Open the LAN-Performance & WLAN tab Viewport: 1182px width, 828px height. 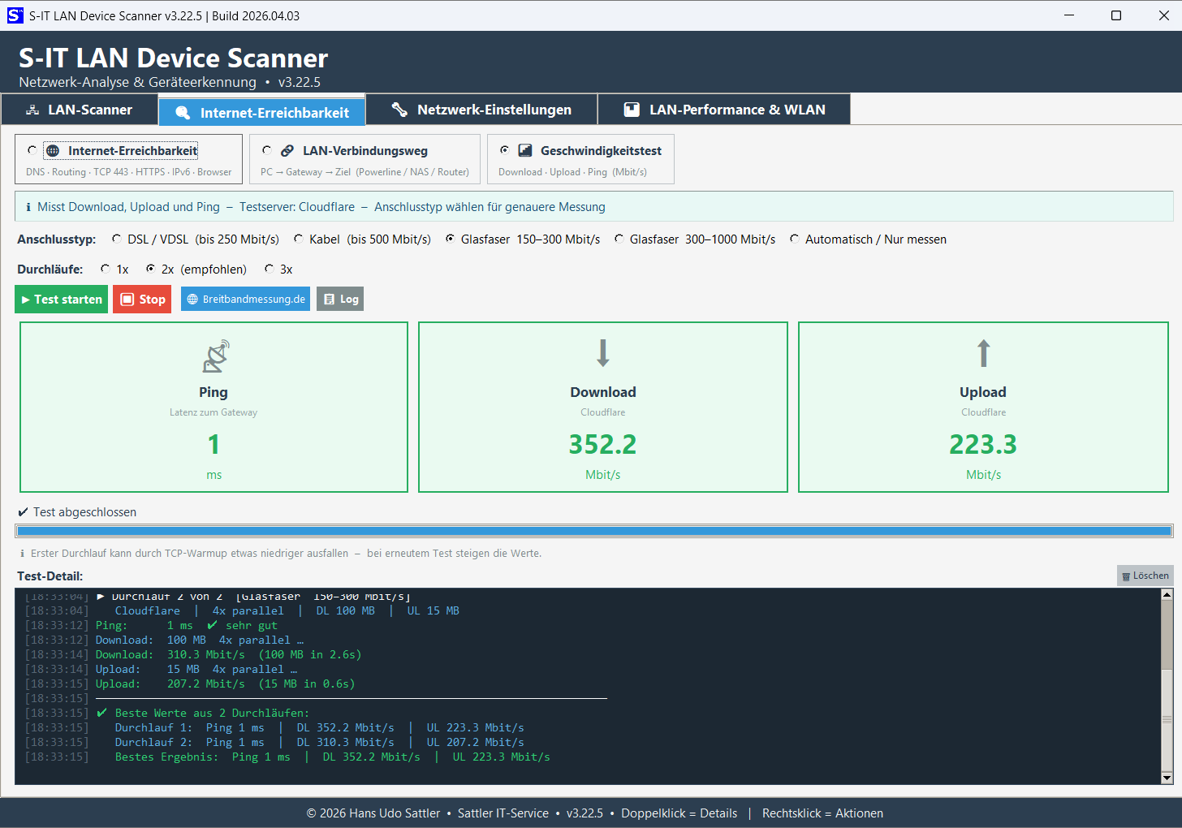(724, 110)
